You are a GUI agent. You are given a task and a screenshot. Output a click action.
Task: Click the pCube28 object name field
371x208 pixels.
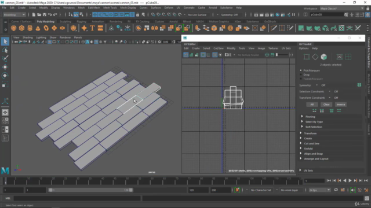pyautogui.click(x=326, y=14)
